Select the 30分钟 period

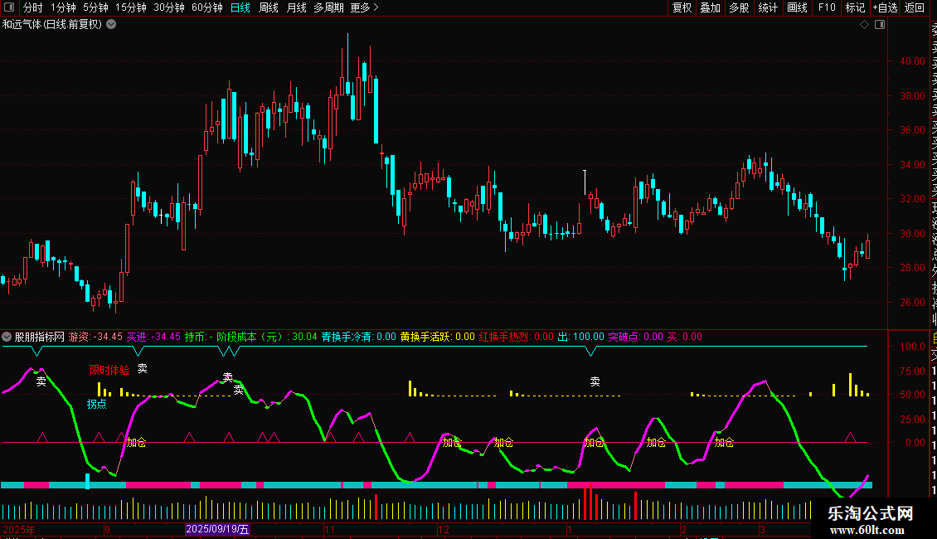pyautogui.click(x=169, y=7)
